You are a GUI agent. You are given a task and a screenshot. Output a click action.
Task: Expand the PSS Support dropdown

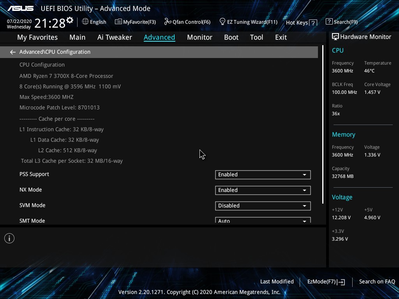pos(263,175)
